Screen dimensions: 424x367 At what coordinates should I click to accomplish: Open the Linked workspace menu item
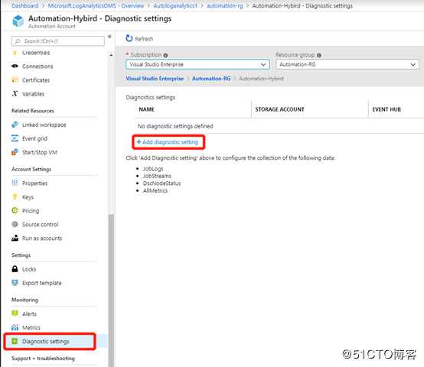(x=44, y=125)
